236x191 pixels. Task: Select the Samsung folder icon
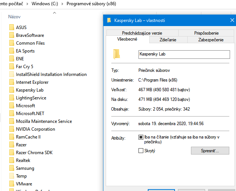pos(12,168)
